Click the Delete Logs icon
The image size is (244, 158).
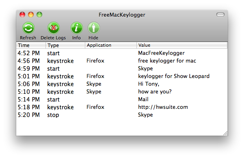[54, 28]
